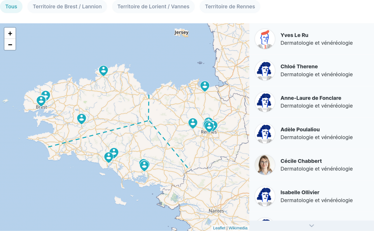Filter by Territoire de Brest / Lannion
374x231 pixels.
[67, 6]
